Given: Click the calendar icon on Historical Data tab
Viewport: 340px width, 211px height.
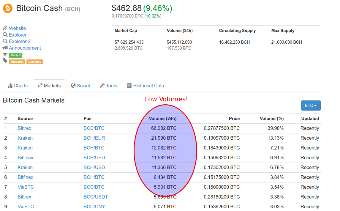Looking at the screenshot, I should point(129,85).
